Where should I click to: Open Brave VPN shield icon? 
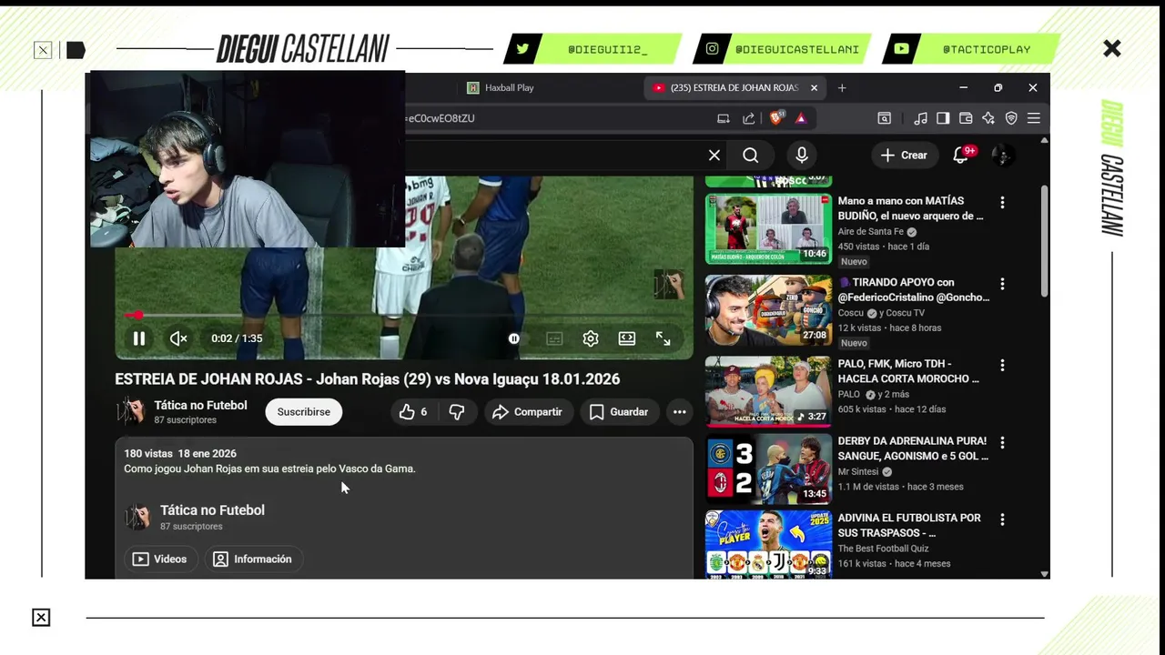coord(1011,118)
